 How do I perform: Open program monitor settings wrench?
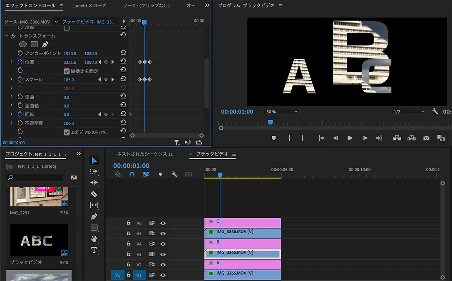click(x=435, y=111)
